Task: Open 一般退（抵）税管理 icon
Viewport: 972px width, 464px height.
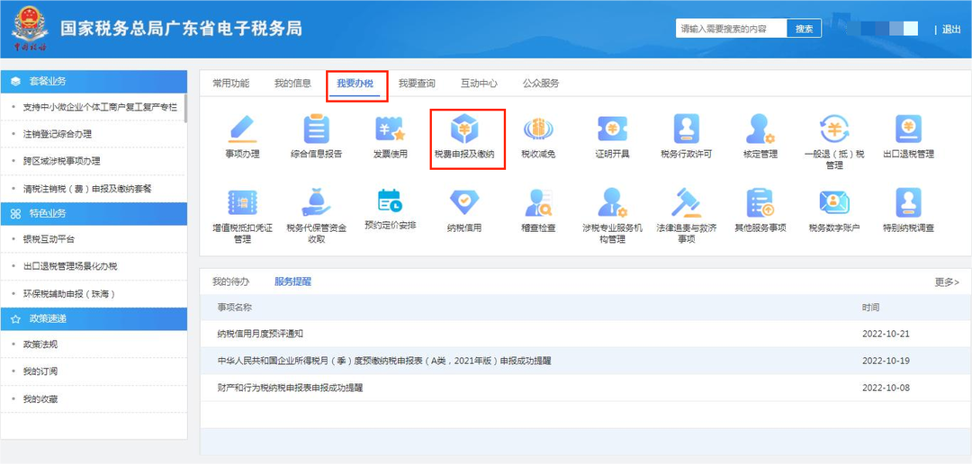Action: pos(834,129)
